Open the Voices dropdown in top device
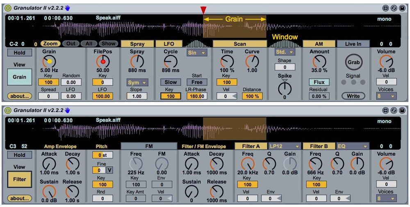 tap(387, 96)
